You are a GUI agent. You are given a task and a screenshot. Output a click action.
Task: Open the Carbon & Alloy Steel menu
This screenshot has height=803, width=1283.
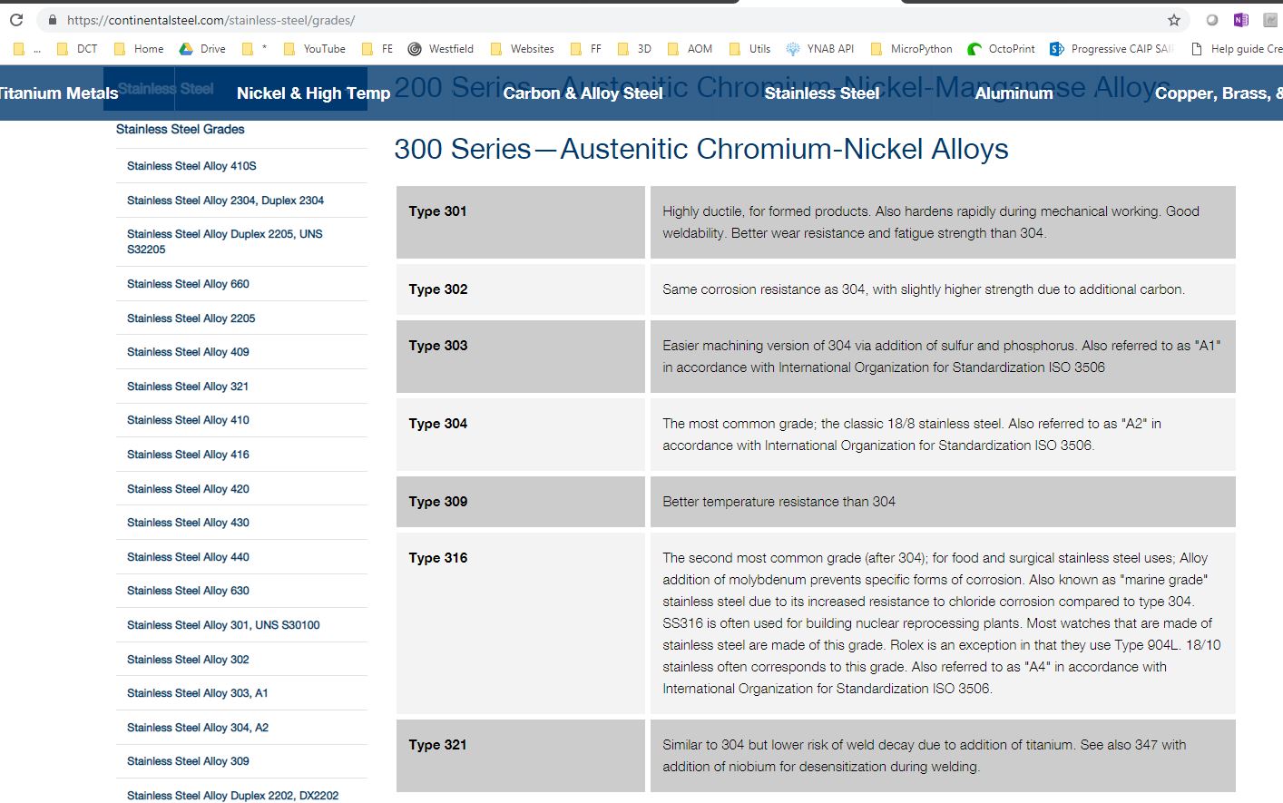click(x=583, y=93)
